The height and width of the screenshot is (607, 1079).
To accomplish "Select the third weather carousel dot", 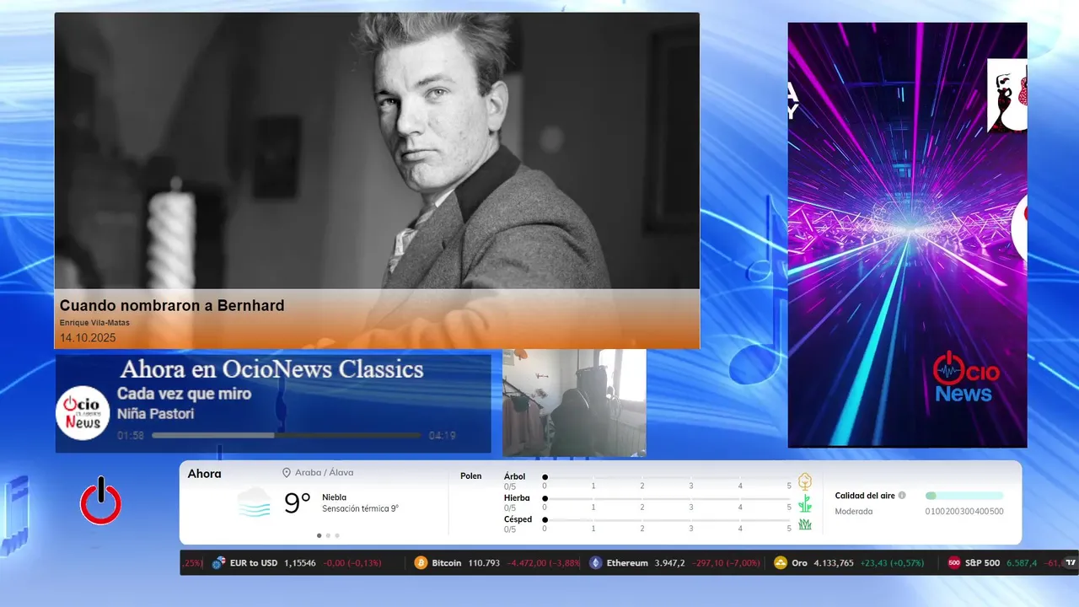I will [337, 535].
